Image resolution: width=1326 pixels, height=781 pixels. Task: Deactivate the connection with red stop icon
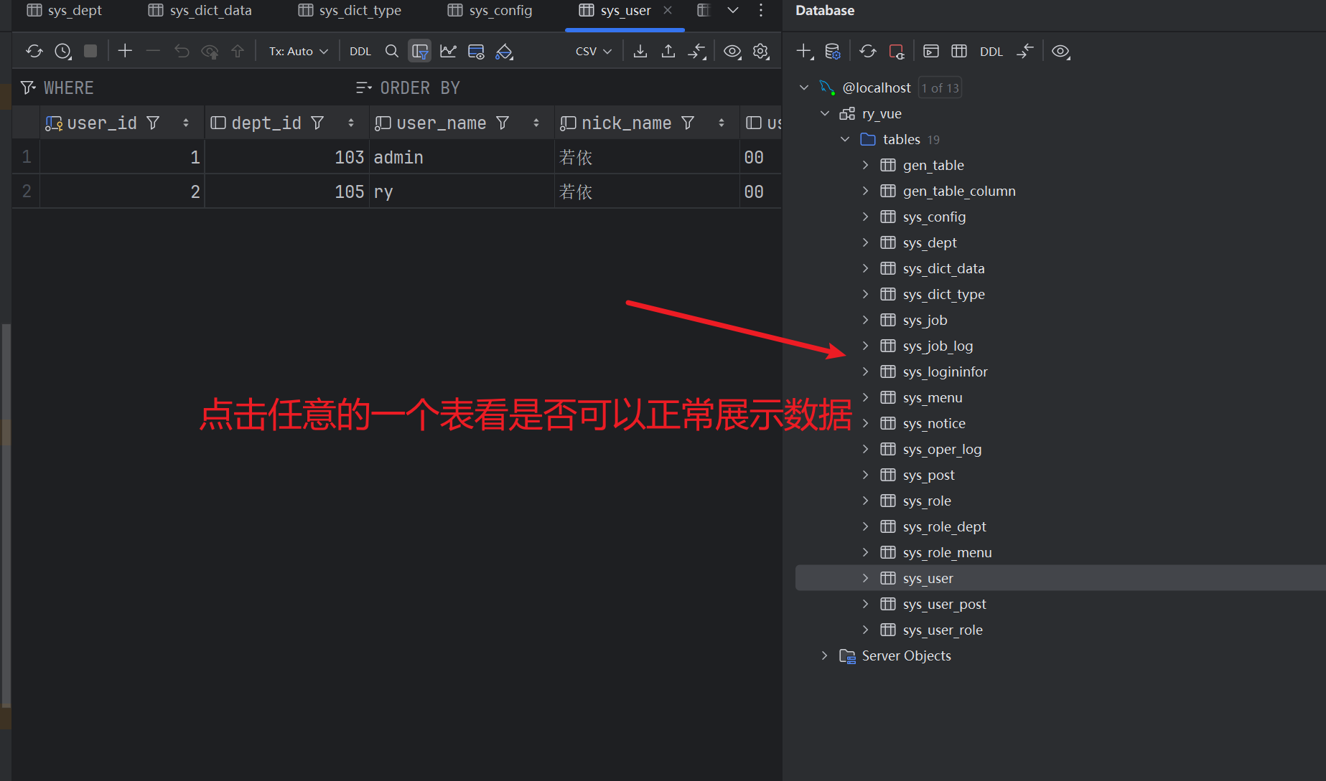[x=897, y=52]
